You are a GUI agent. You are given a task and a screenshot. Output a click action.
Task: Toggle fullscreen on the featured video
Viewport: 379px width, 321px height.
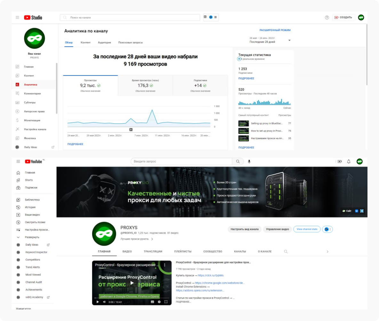click(166, 302)
